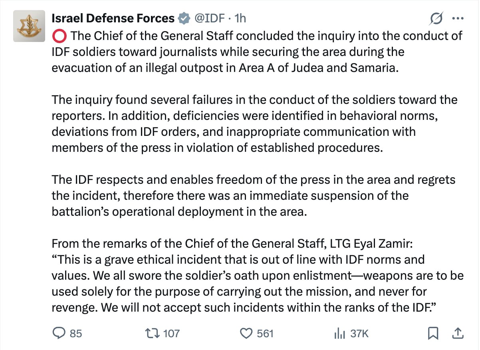This screenshot has height=350, width=480.
Task: Click the reply count 85
Action: click(x=76, y=333)
